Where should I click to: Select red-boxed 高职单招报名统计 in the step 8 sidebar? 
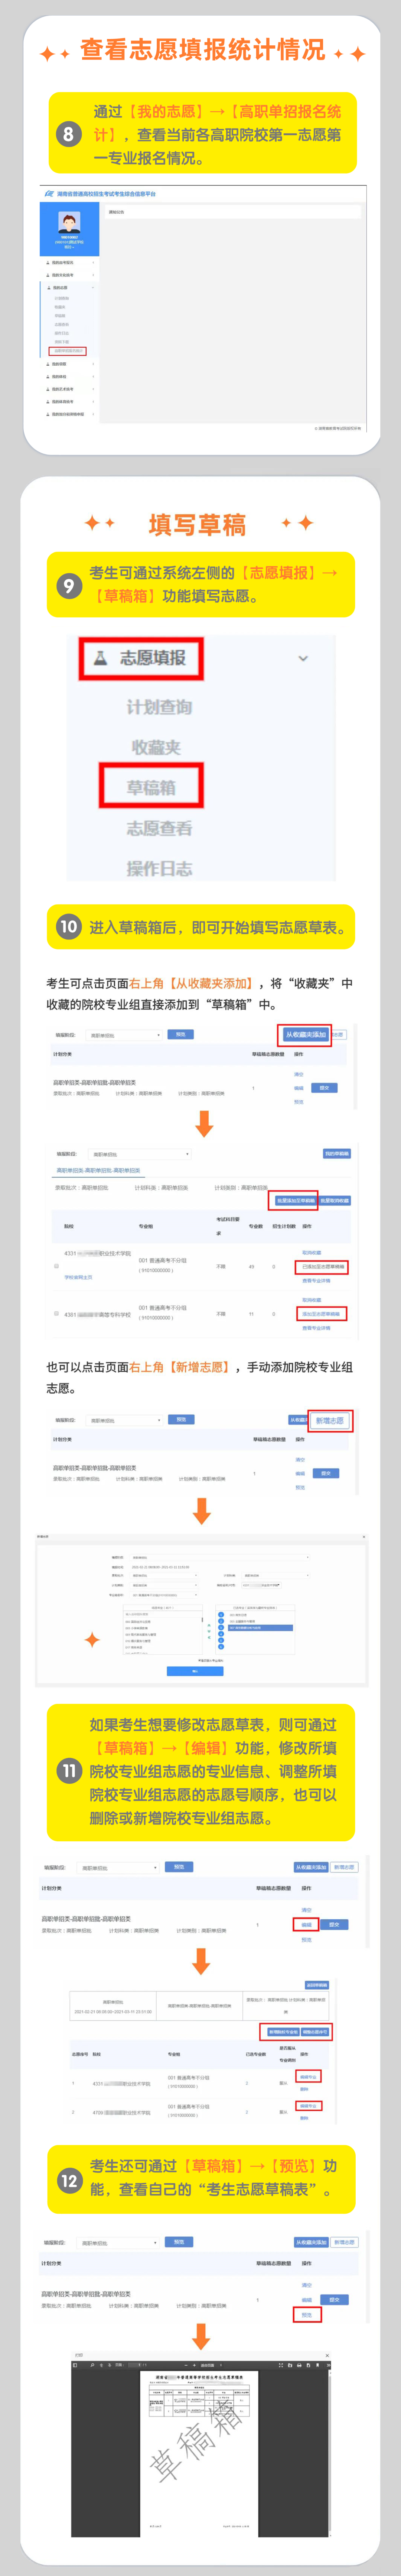pyautogui.click(x=68, y=351)
